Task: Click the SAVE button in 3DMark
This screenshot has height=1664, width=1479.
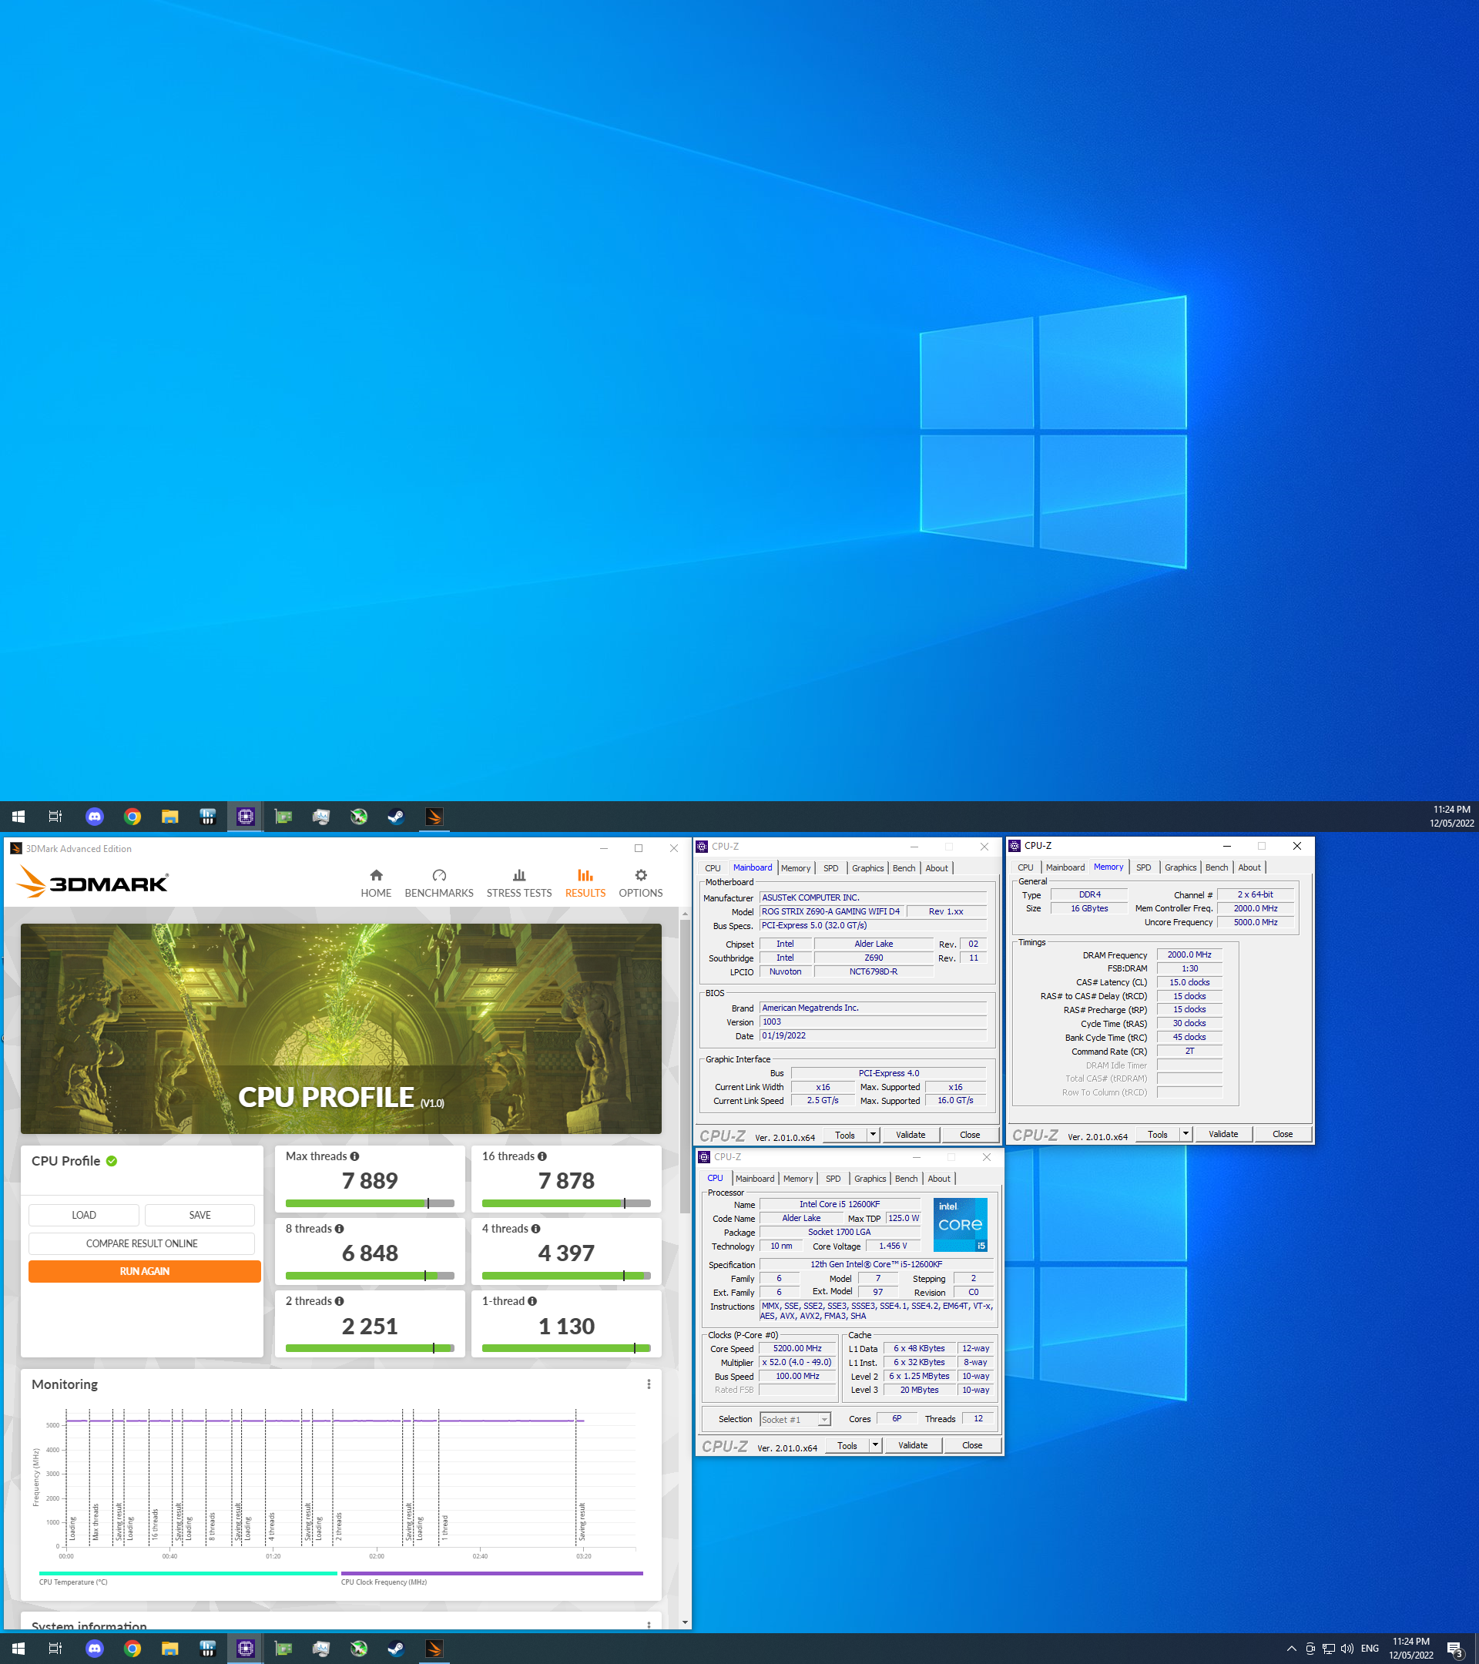Action: click(x=200, y=1215)
